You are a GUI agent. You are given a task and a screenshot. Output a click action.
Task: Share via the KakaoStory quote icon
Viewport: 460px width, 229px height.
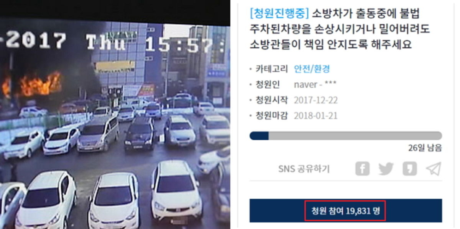click(x=410, y=169)
